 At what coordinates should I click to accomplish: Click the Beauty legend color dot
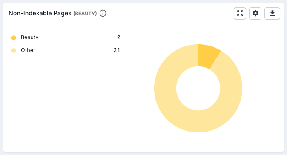pos(14,38)
